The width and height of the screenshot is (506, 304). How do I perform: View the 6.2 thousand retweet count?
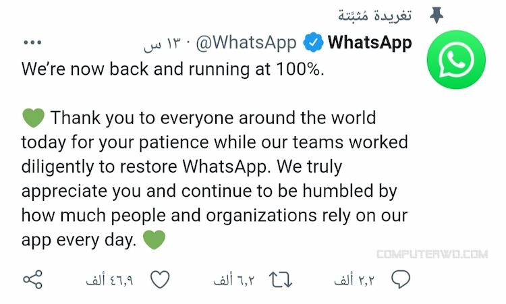(233, 280)
